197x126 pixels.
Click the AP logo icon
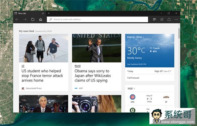[23, 88]
